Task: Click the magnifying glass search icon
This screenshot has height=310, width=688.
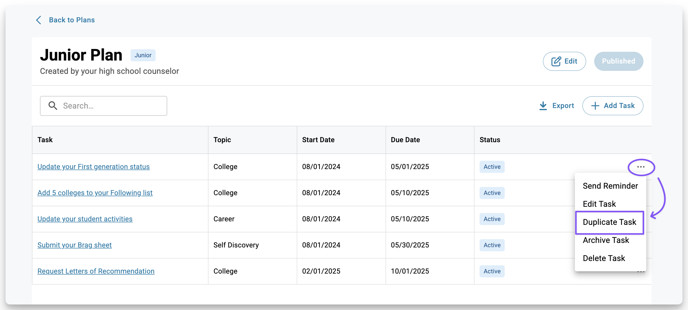Action: click(x=53, y=106)
